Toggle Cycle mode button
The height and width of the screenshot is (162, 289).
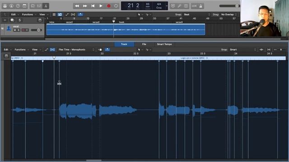pyautogui.click(x=116, y=6)
